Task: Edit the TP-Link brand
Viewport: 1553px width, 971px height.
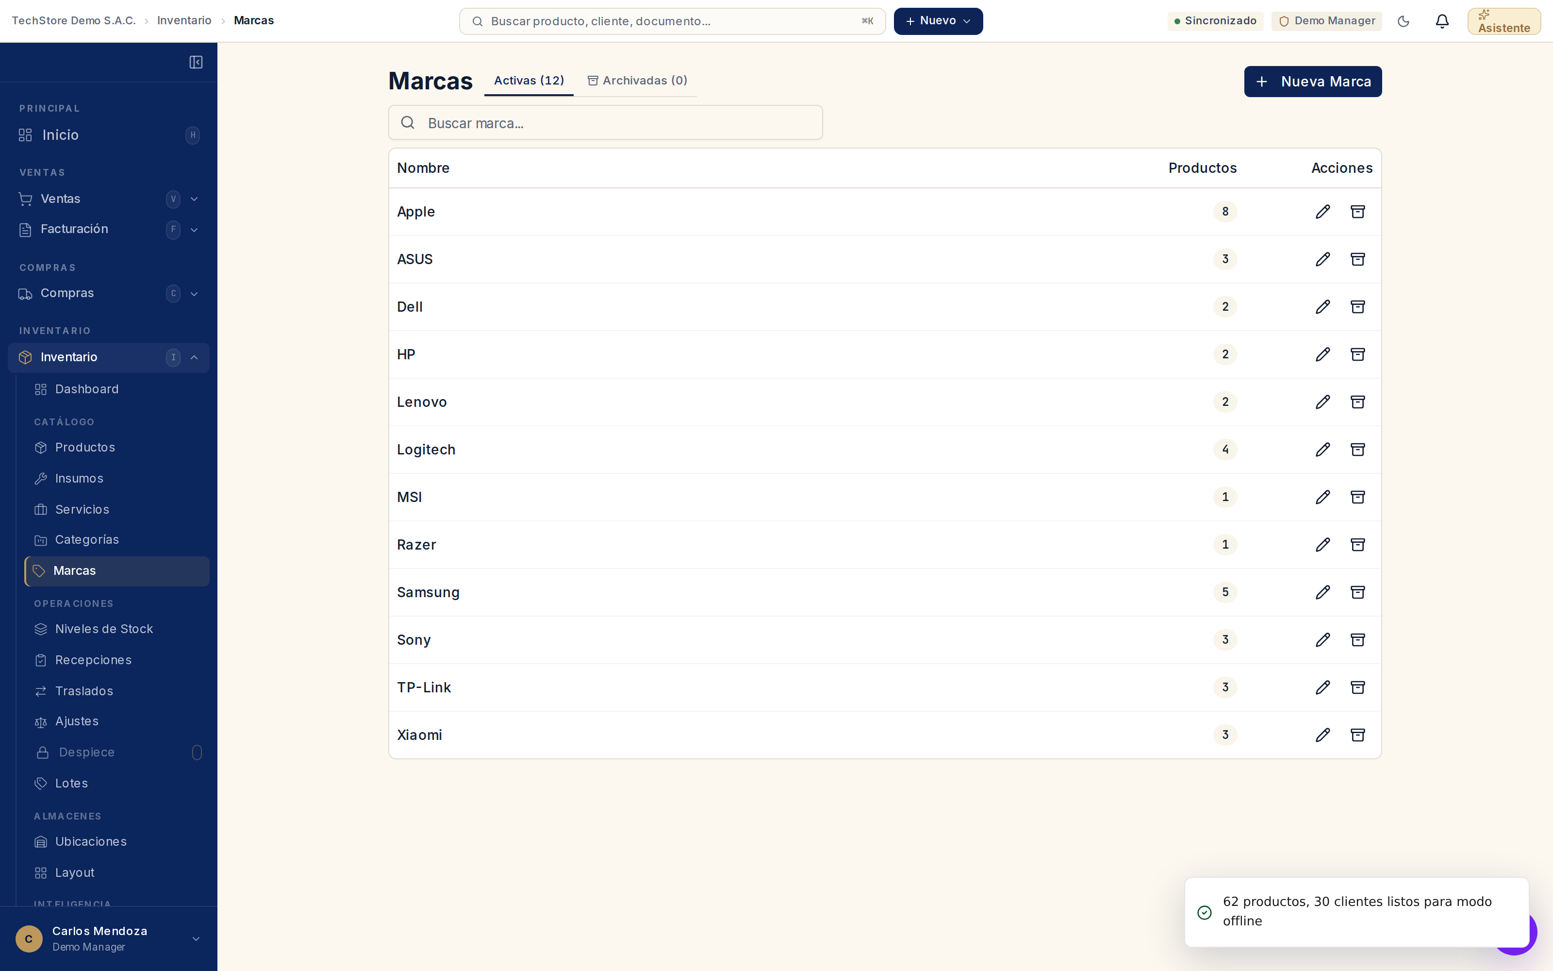Action: 1322,687
